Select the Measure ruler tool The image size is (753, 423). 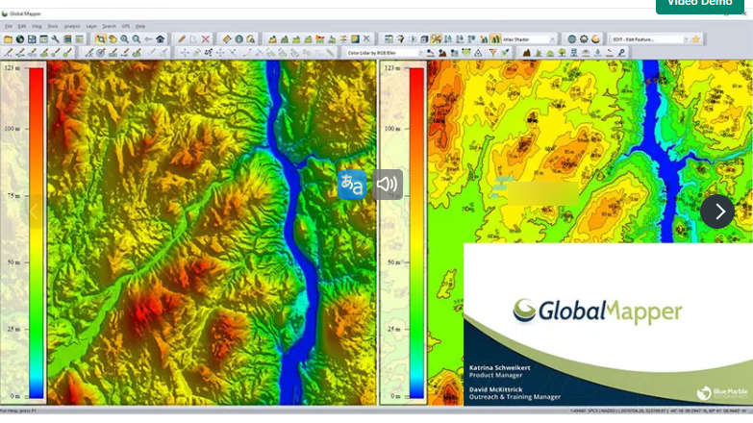point(227,39)
